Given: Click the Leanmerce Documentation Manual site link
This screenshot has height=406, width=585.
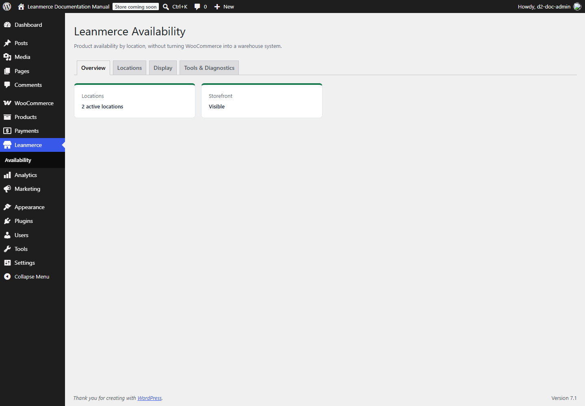Looking at the screenshot, I should tap(68, 6).
